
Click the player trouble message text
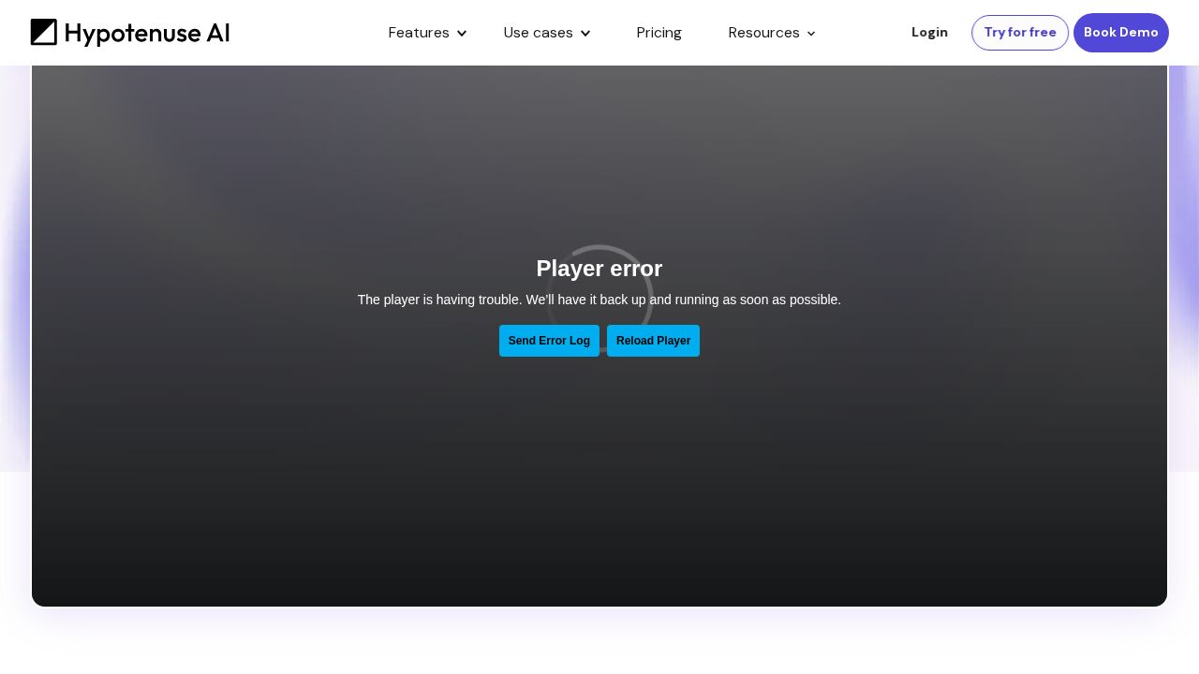(x=599, y=300)
